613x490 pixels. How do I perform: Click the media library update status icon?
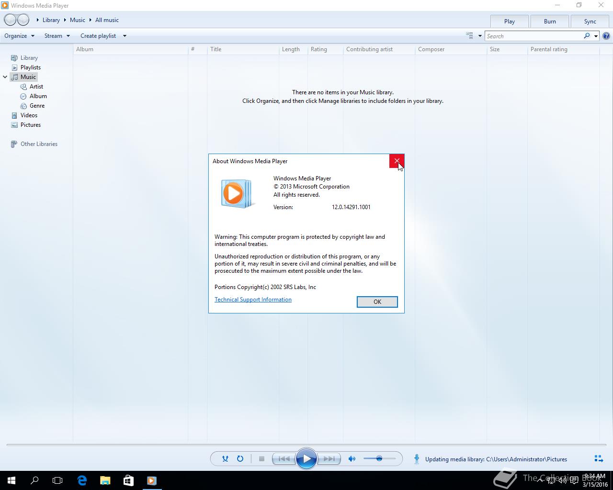[x=417, y=459]
